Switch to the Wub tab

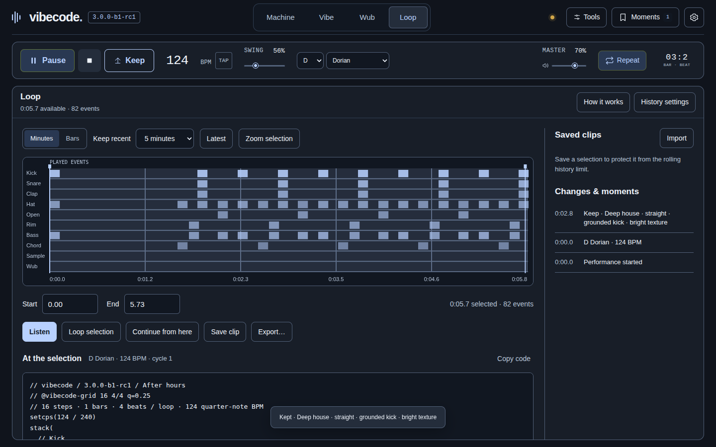coord(367,17)
